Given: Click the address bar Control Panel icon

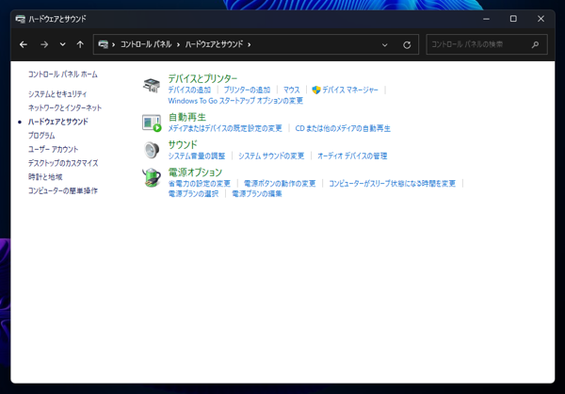Looking at the screenshot, I should coord(103,44).
